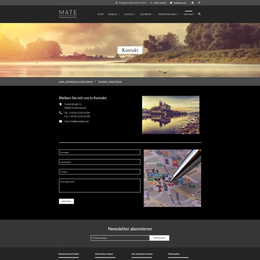Screen dimensions: 260x260
Task: Follow the mate breadcrumb home link
Action: tap(76, 81)
